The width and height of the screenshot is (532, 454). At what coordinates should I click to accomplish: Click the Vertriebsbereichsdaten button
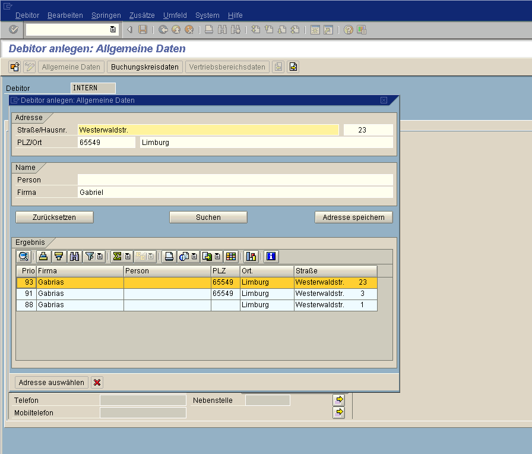point(227,67)
